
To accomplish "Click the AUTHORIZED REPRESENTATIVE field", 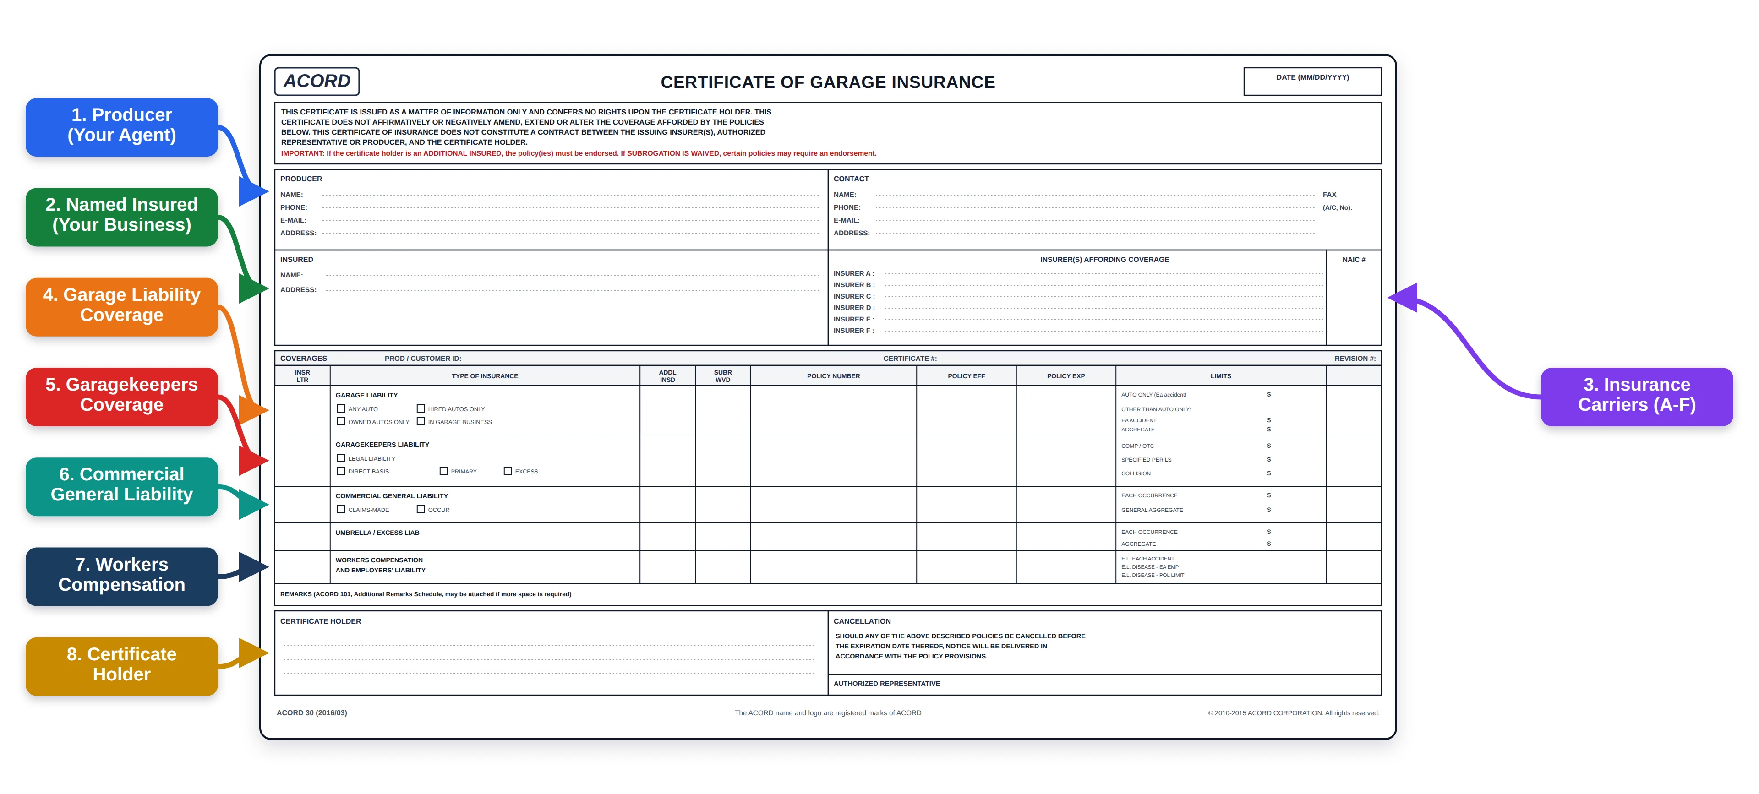I will pos(1104,685).
